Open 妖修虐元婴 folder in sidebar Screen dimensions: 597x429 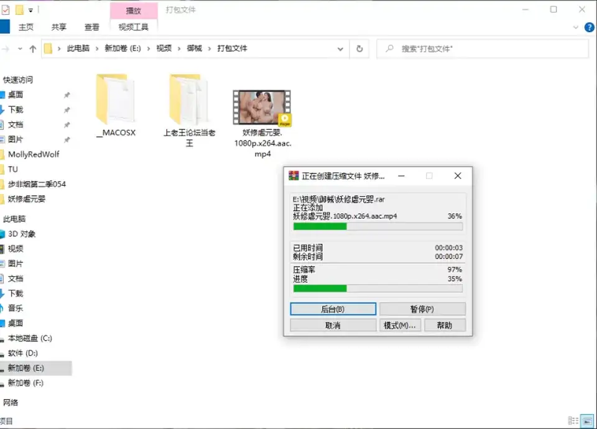(26, 199)
